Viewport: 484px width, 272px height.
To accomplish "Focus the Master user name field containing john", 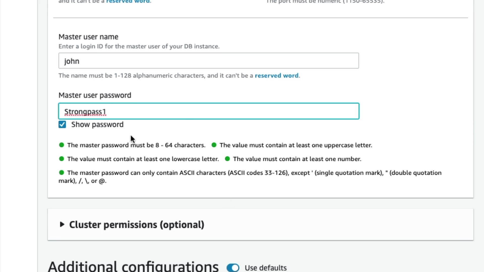I will coord(208,61).
